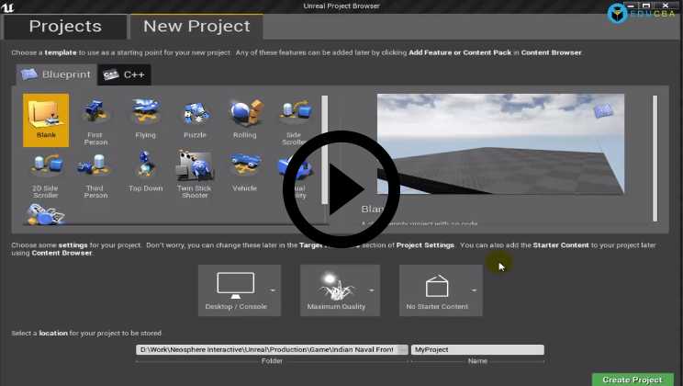The image size is (683, 386).
Task: Open the No Starter Content dropdown
Action: (x=441, y=290)
